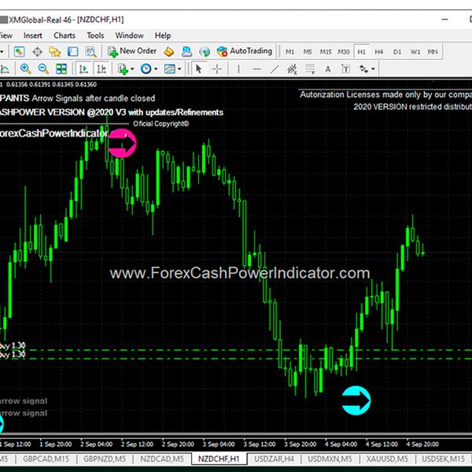The height and width of the screenshot is (472, 472).
Task: Select the Cursor arrow tool
Action: [198, 69]
